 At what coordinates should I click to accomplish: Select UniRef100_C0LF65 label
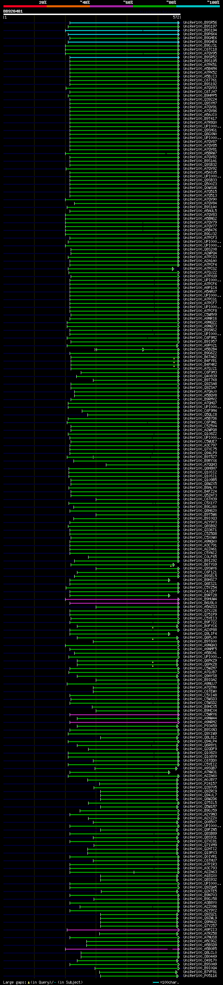(200, 557)
